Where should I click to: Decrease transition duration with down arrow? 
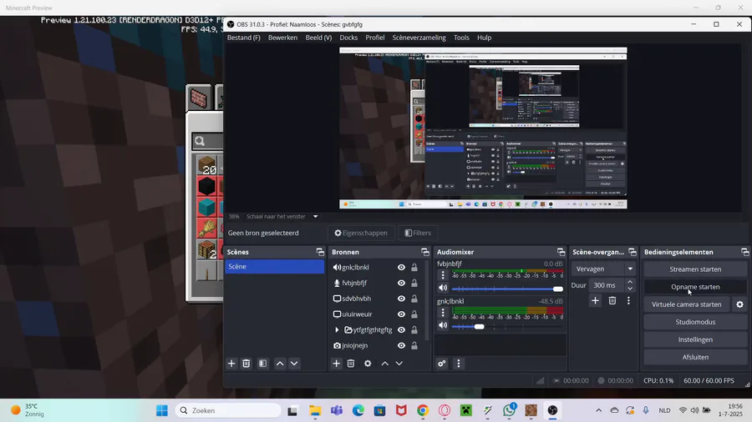click(x=630, y=289)
